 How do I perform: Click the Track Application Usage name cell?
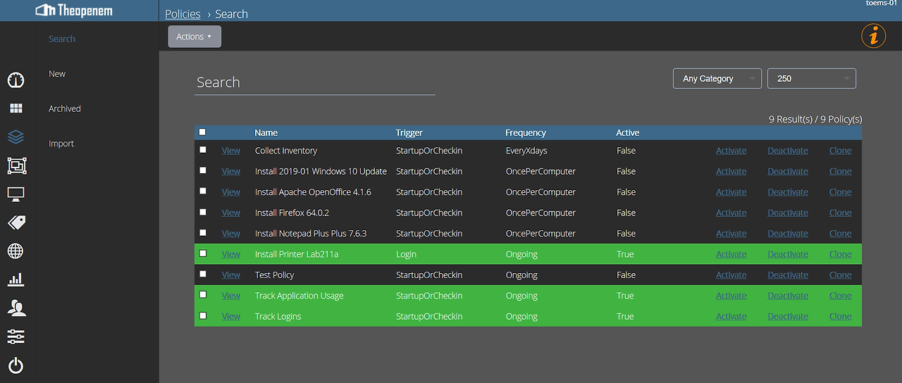pyautogui.click(x=299, y=296)
